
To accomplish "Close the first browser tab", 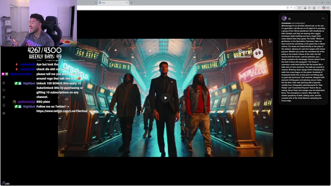I will click(96, 3).
